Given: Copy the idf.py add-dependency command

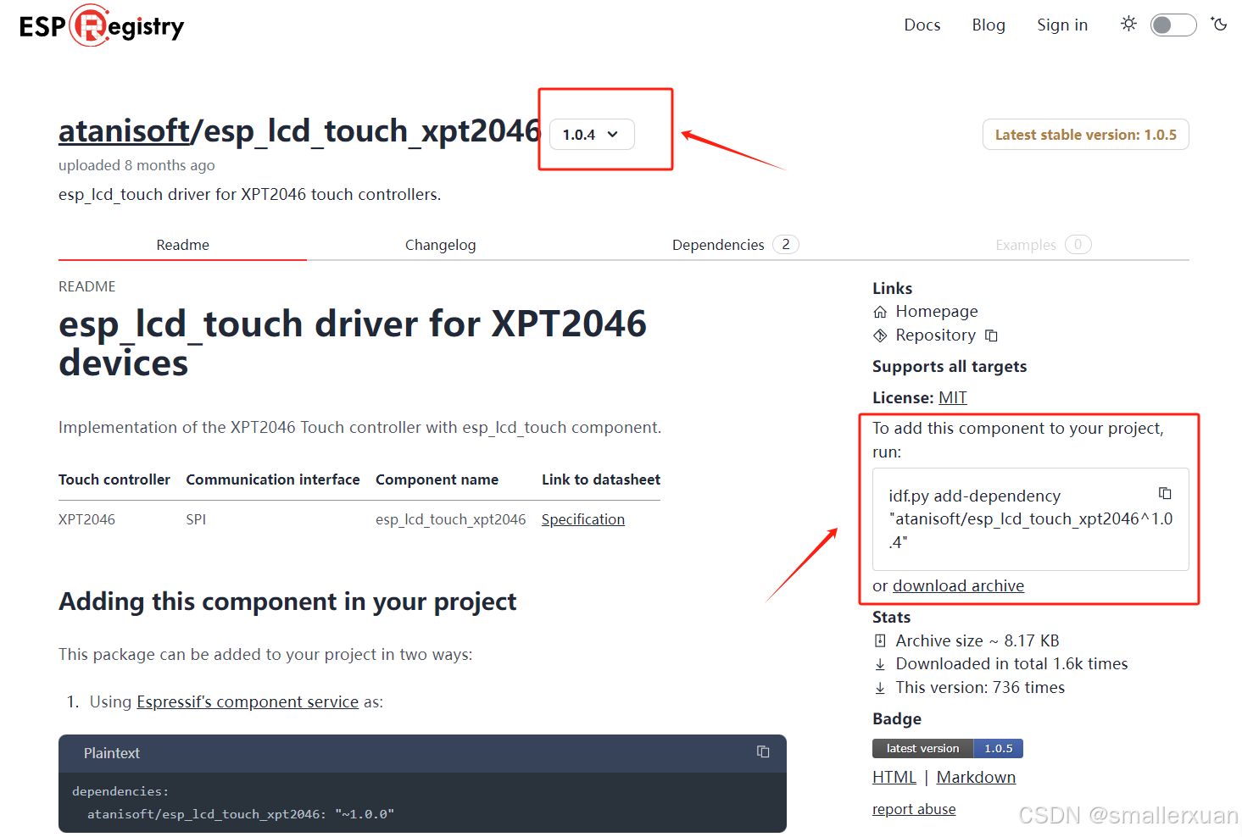Looking at the screenshot, I should pyautogui.click(x=1164, y=493).
